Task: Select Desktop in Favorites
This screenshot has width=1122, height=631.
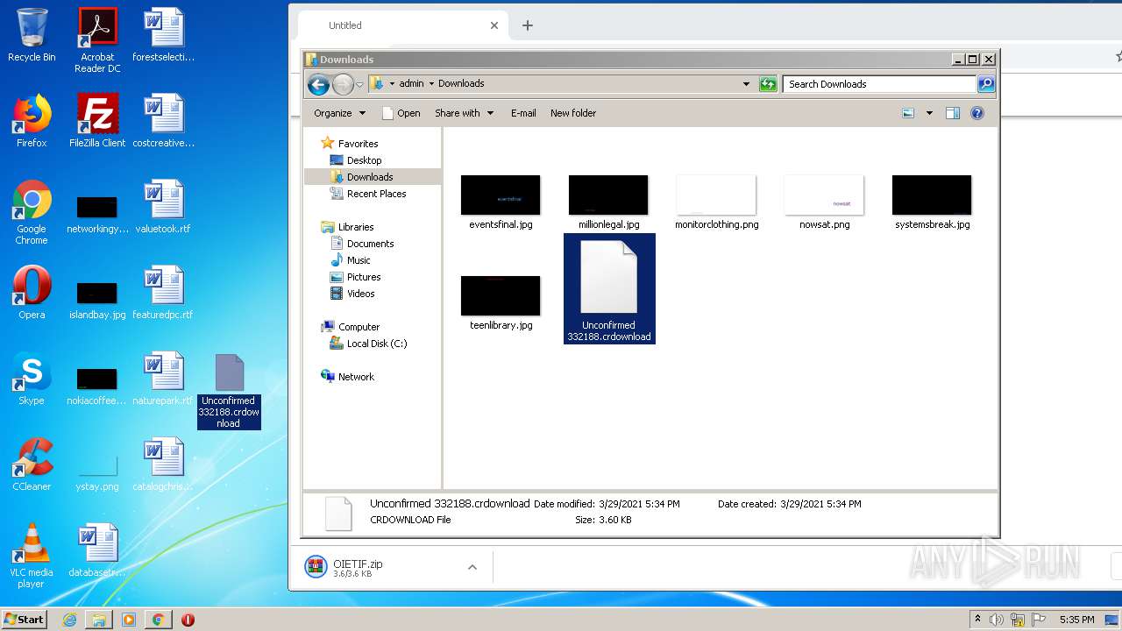Action: (x=364, y=160)
